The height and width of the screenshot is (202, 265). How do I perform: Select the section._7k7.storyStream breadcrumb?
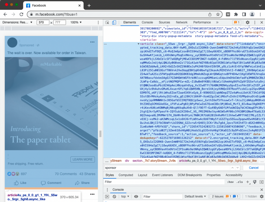(154, 161)
